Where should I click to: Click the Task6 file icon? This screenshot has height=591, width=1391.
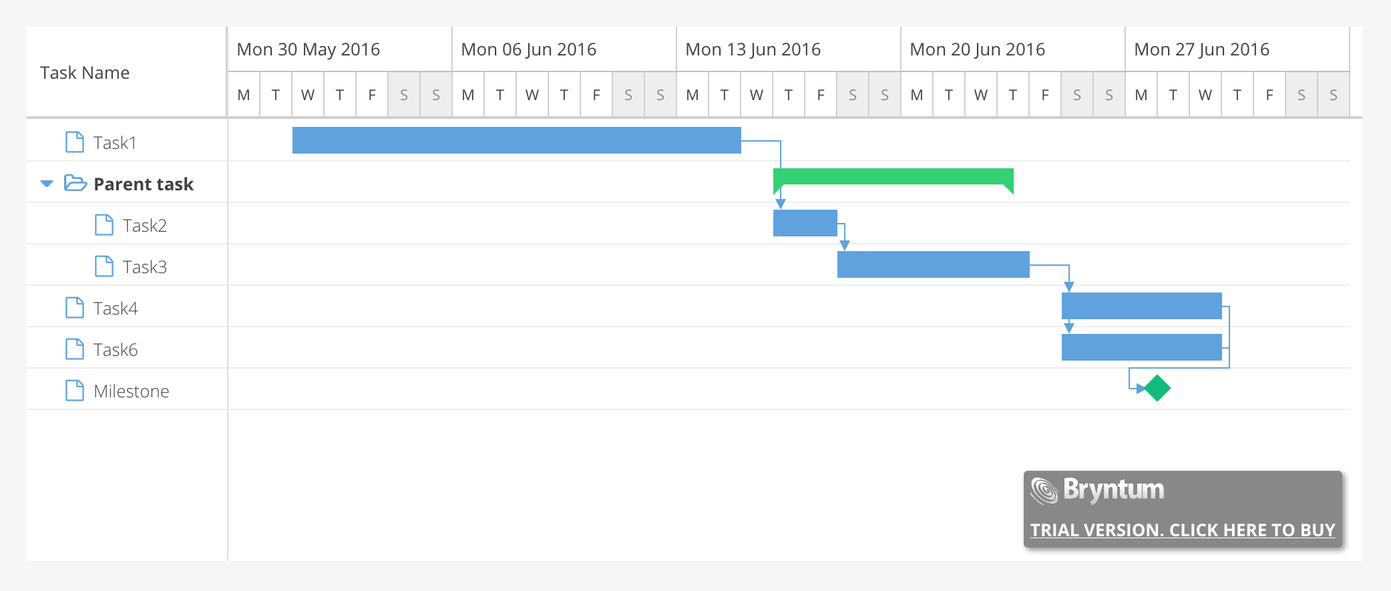coord(75,349)
